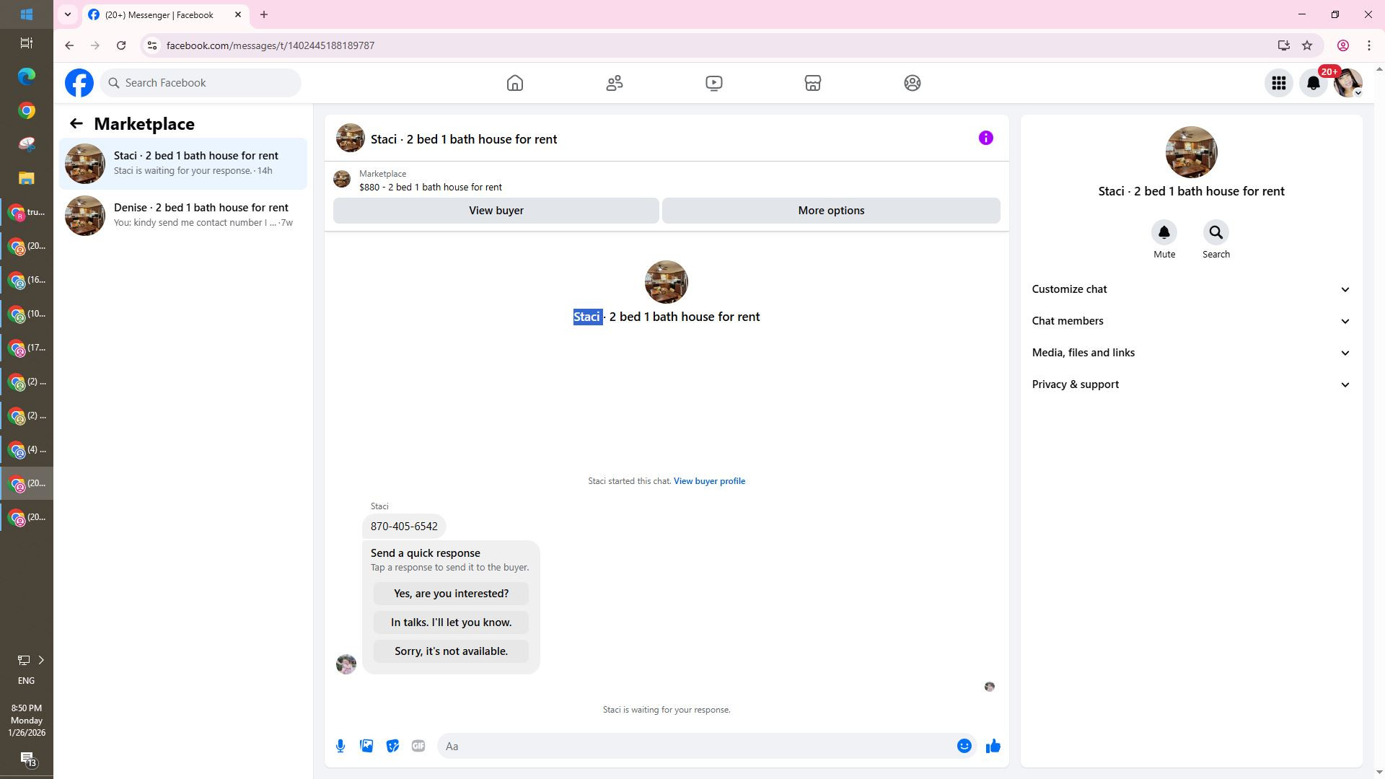Image resolution: width=1385 pixels, height=779 pixels.
Task: Expand Media, files and links section
Action: pyautogui.click(x=1191, y=353)
